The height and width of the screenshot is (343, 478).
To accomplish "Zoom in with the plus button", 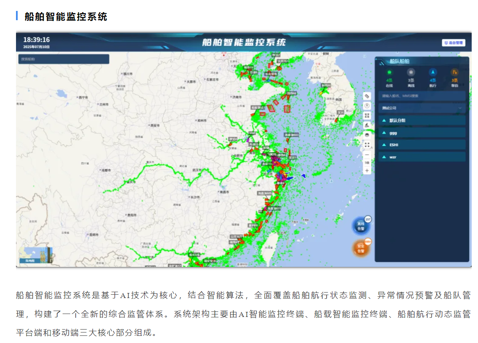I will (x=367, y=171).
